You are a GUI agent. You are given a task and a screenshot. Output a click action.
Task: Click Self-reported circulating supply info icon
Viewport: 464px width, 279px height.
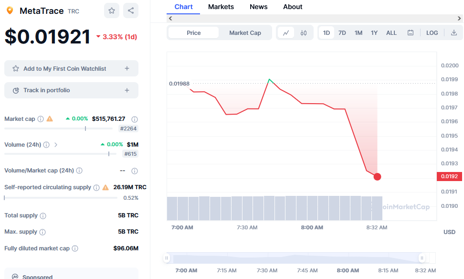click(96, 187)
